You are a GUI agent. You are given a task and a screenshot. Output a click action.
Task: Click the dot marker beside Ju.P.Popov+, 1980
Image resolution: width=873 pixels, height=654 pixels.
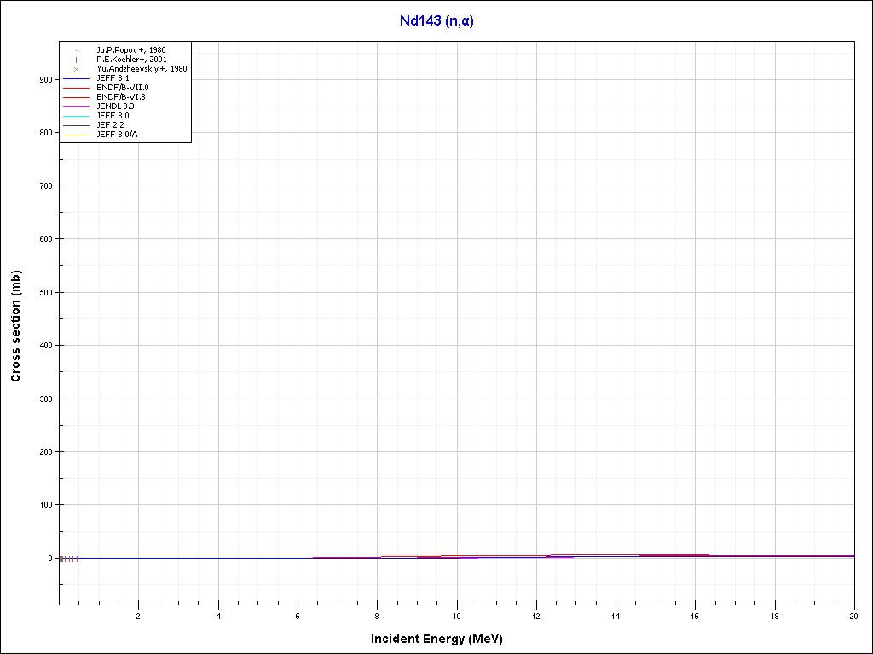(76, 50)
